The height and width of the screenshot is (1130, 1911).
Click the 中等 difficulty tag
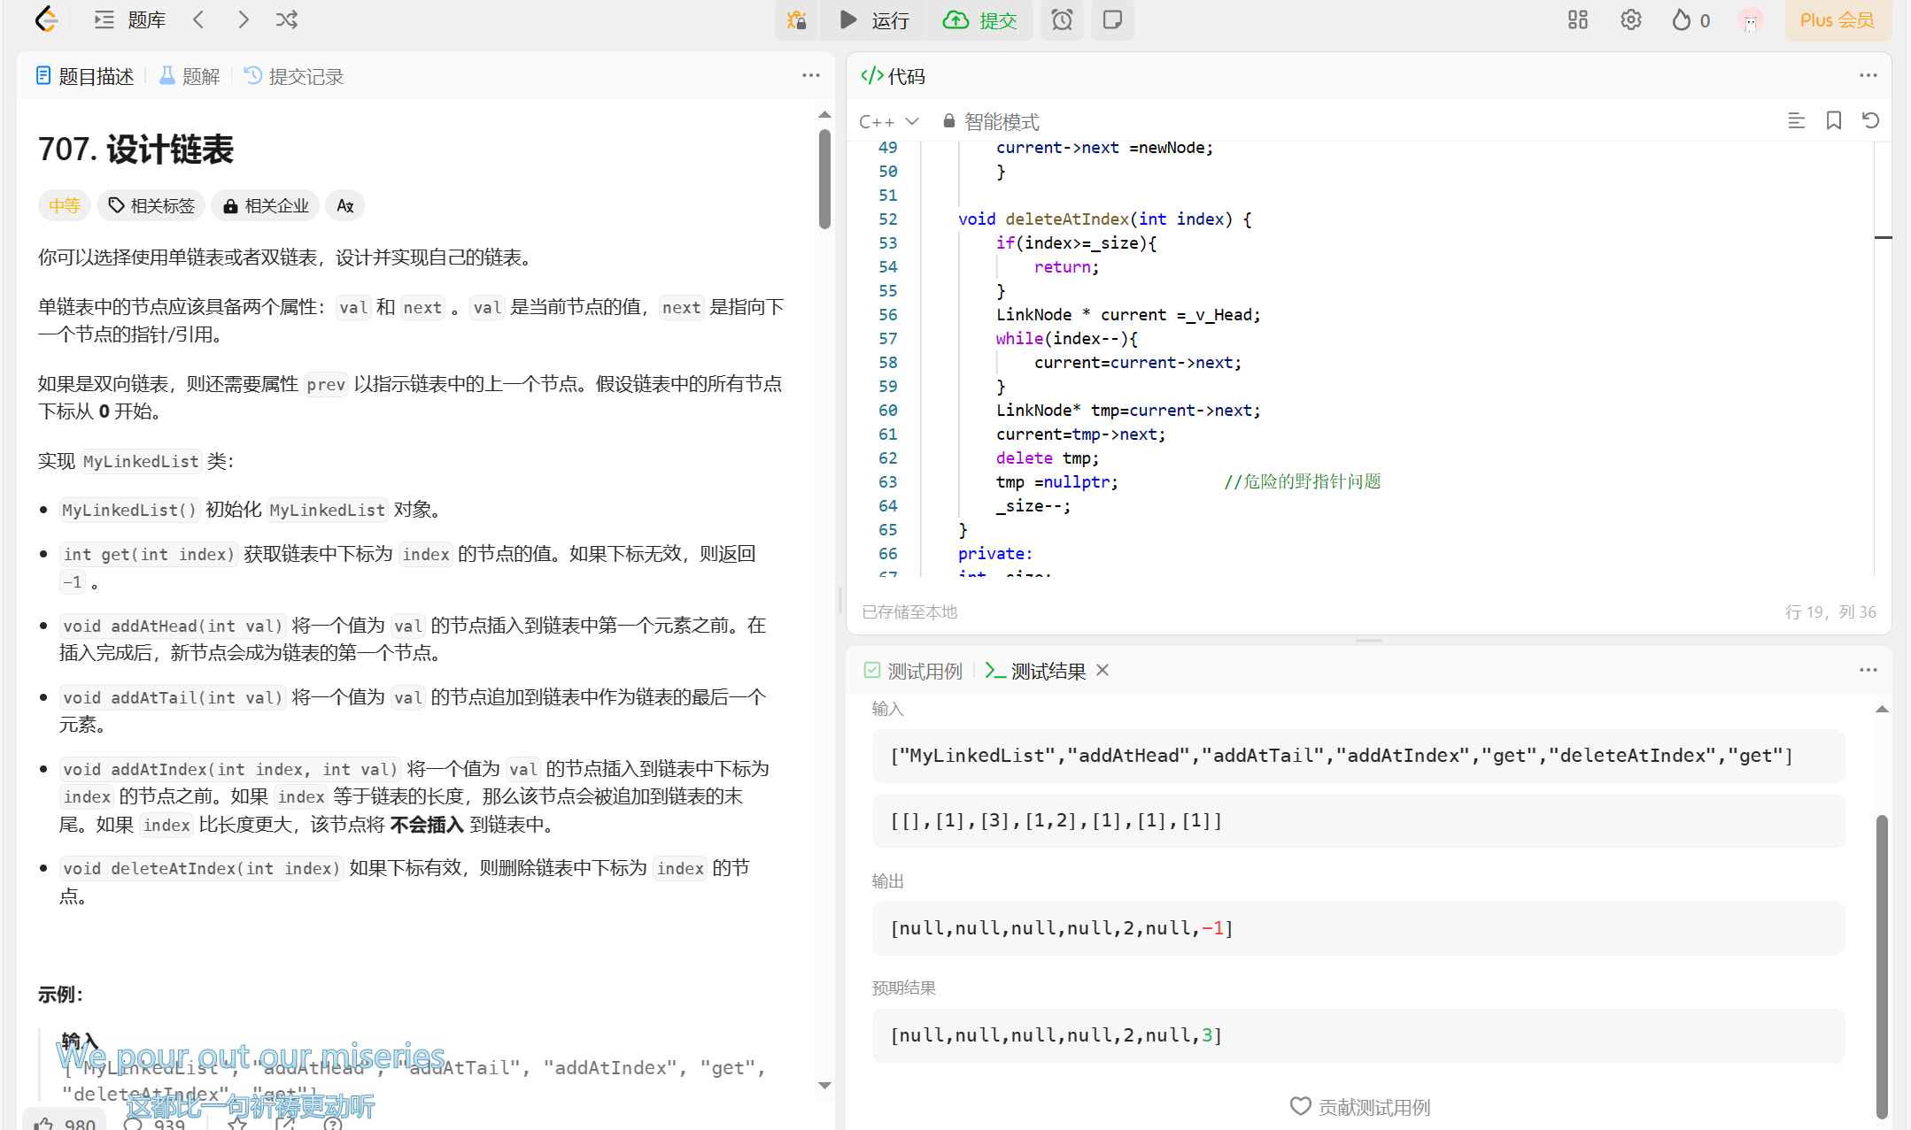64,205
